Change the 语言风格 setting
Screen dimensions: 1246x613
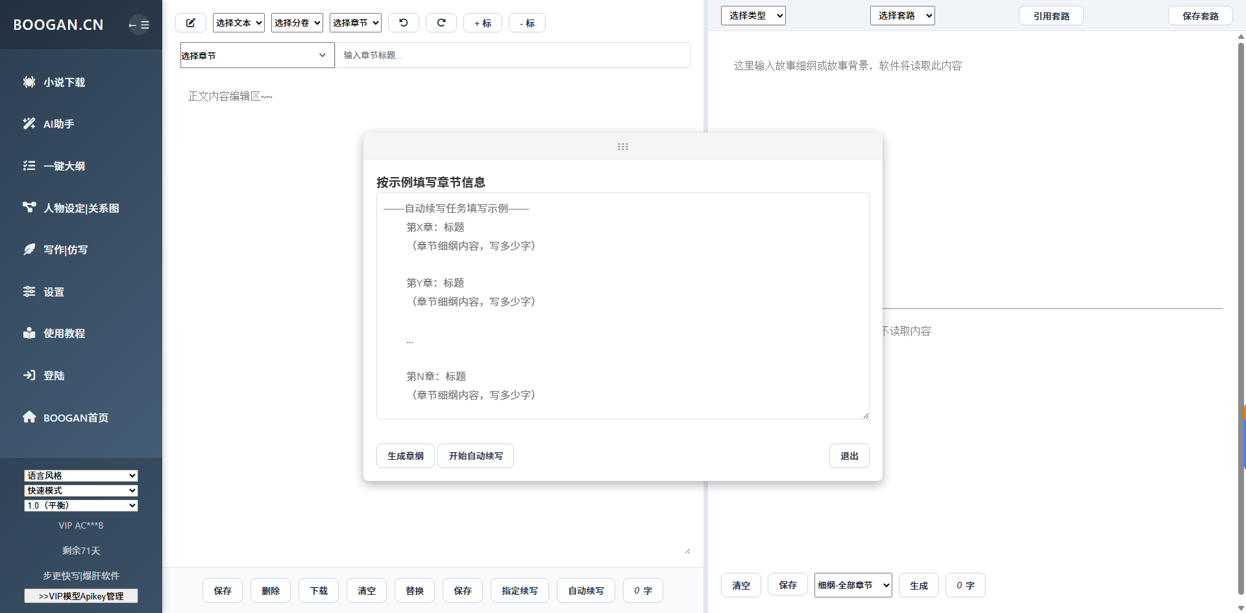click(80, 475)
